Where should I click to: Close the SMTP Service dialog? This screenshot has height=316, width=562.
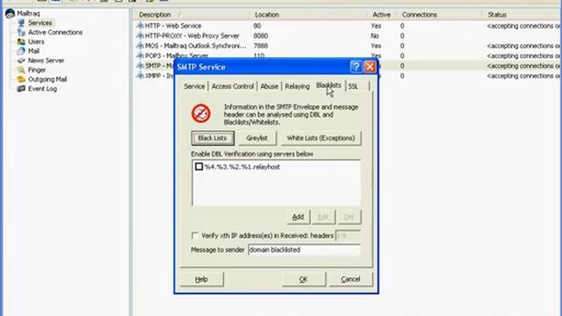[x=370, y=67]
